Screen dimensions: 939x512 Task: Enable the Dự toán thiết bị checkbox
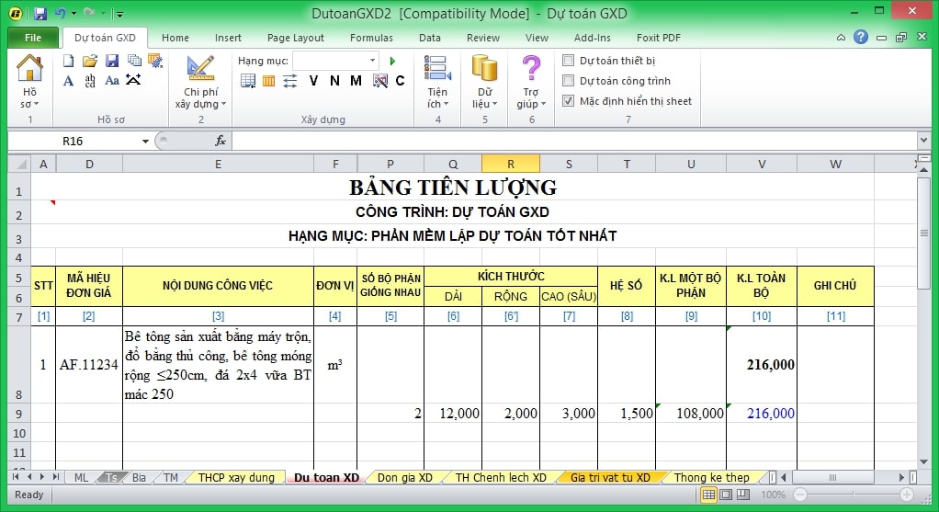pyautogui.click(x=569, y=61)
